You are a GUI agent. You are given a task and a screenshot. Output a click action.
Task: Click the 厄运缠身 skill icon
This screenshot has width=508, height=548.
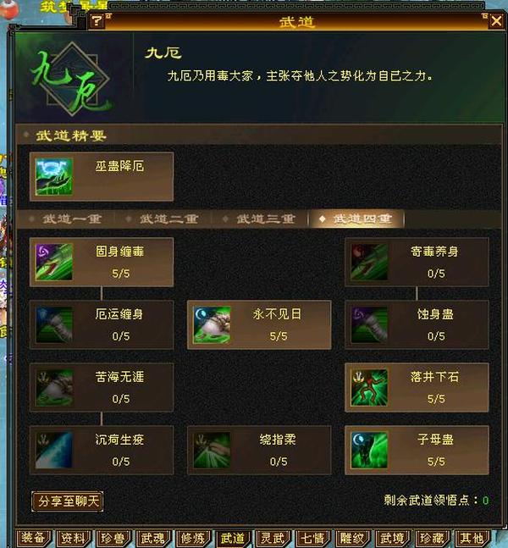coord(54,324)
